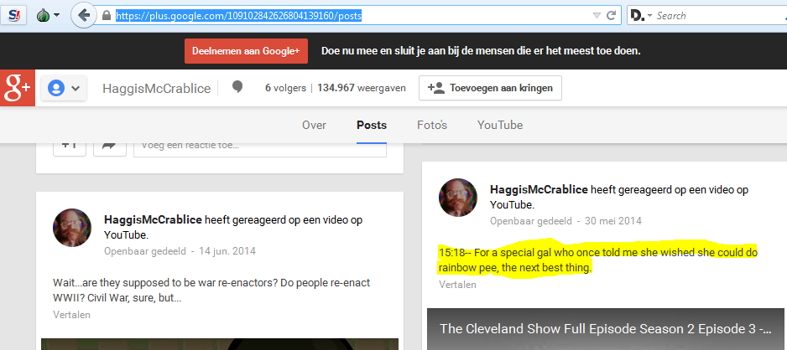Click the 6 volgers follower count
787x350 pixels.
285,88
